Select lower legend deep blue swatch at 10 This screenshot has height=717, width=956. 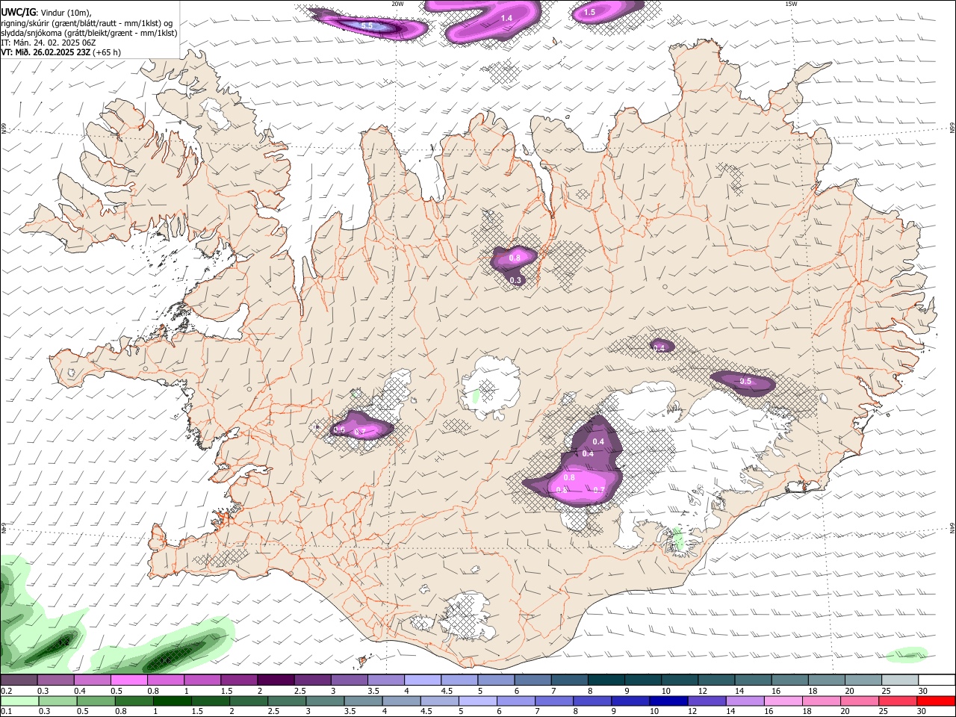click(669, 701)
